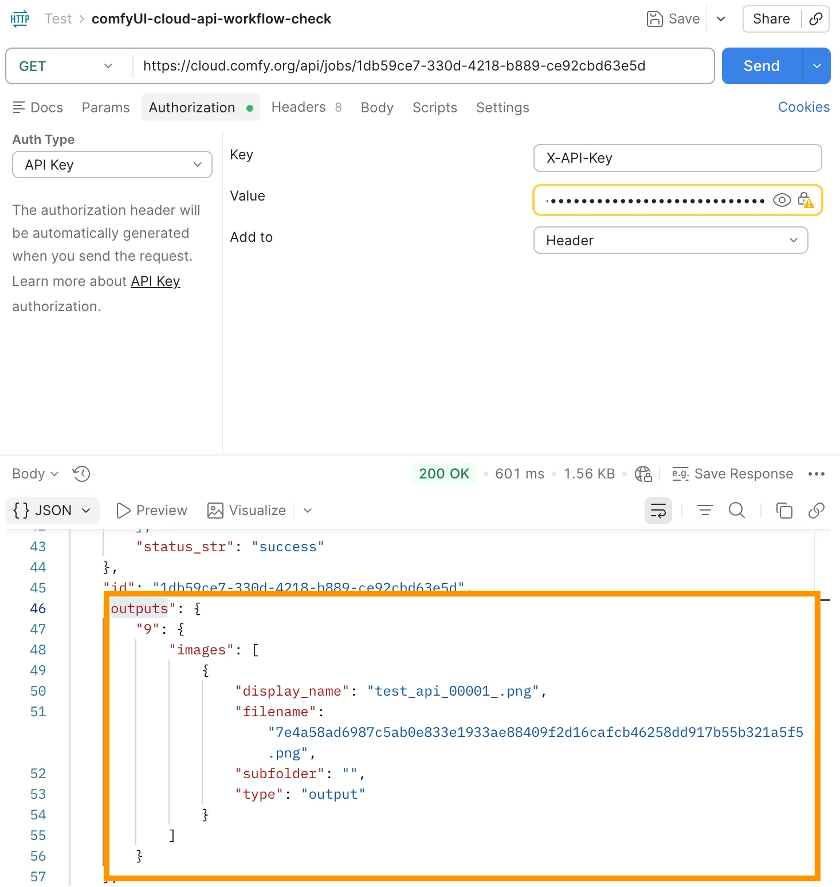Click the 1.56 KB response size

(x=589, y=473)
